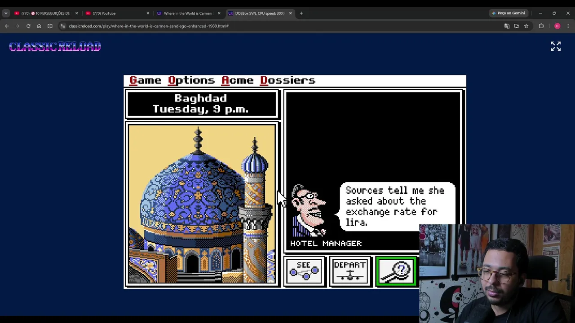575x323 pixels.
Task: Click the translate page icon
Action: (507, 26)
